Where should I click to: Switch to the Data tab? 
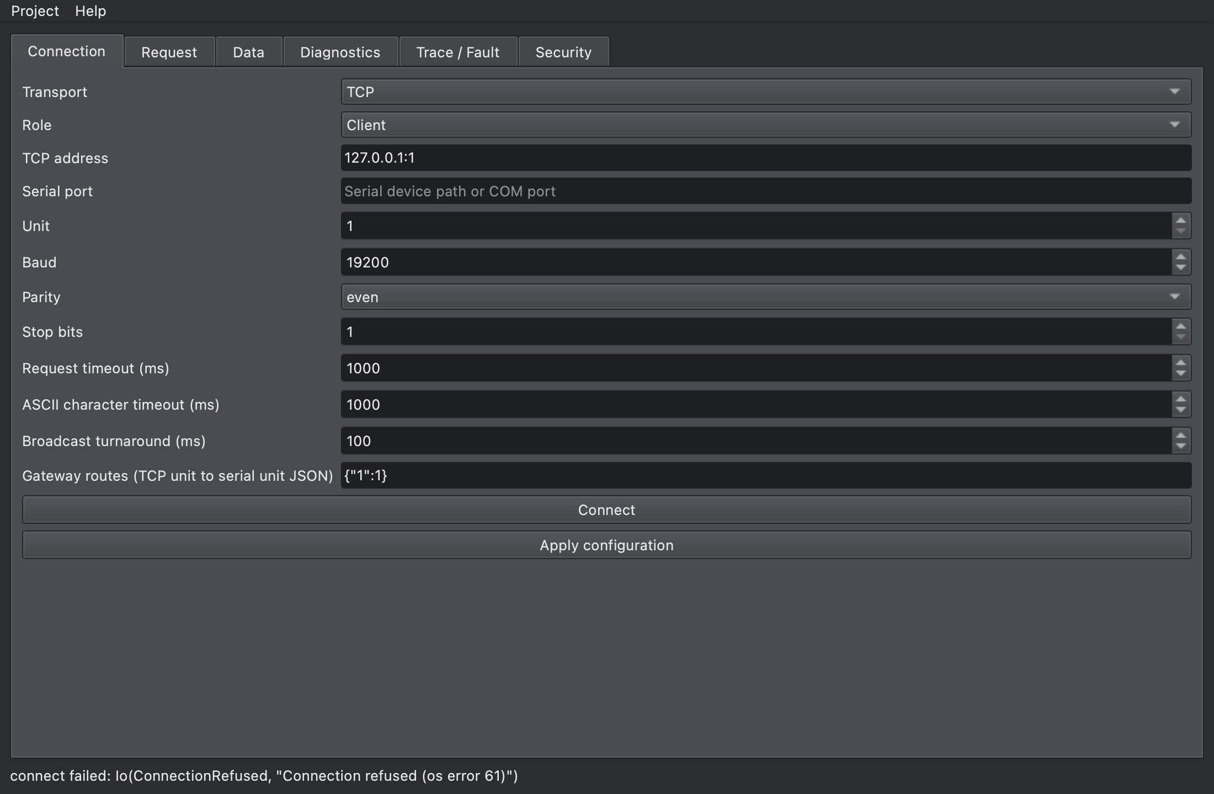coord(249,52)
